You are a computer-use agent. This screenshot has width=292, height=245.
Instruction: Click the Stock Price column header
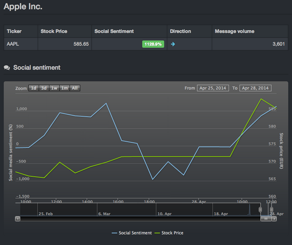tap(65, 31)
